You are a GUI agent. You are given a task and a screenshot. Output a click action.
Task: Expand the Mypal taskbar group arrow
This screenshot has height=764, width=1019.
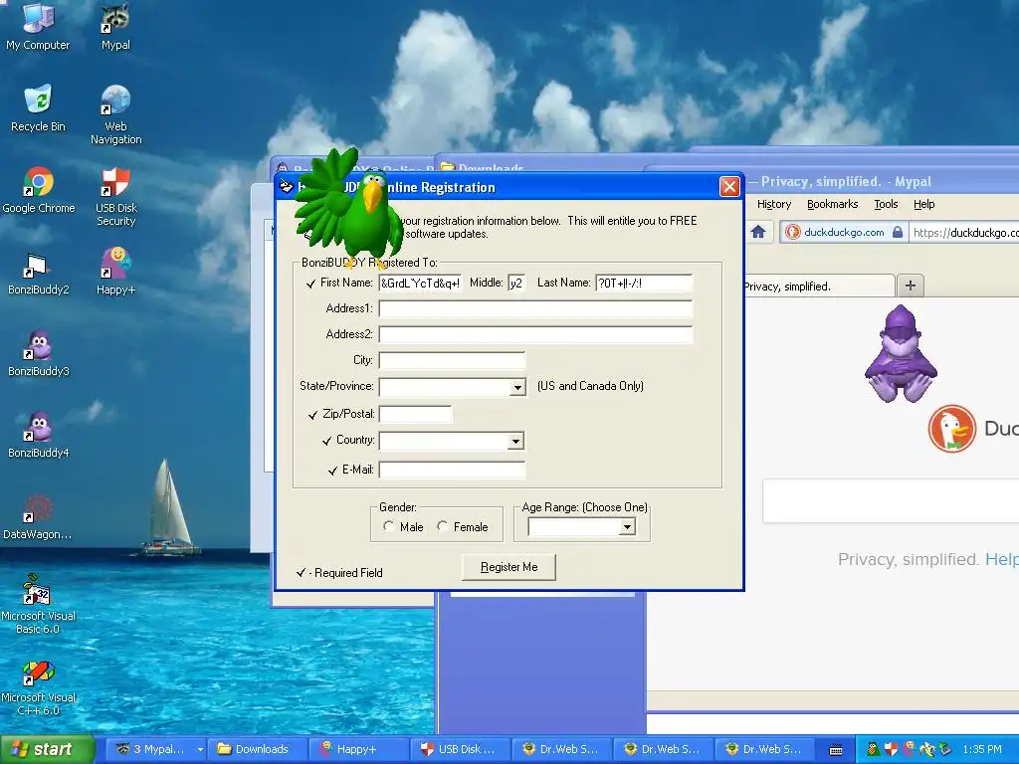coord(200,749)
